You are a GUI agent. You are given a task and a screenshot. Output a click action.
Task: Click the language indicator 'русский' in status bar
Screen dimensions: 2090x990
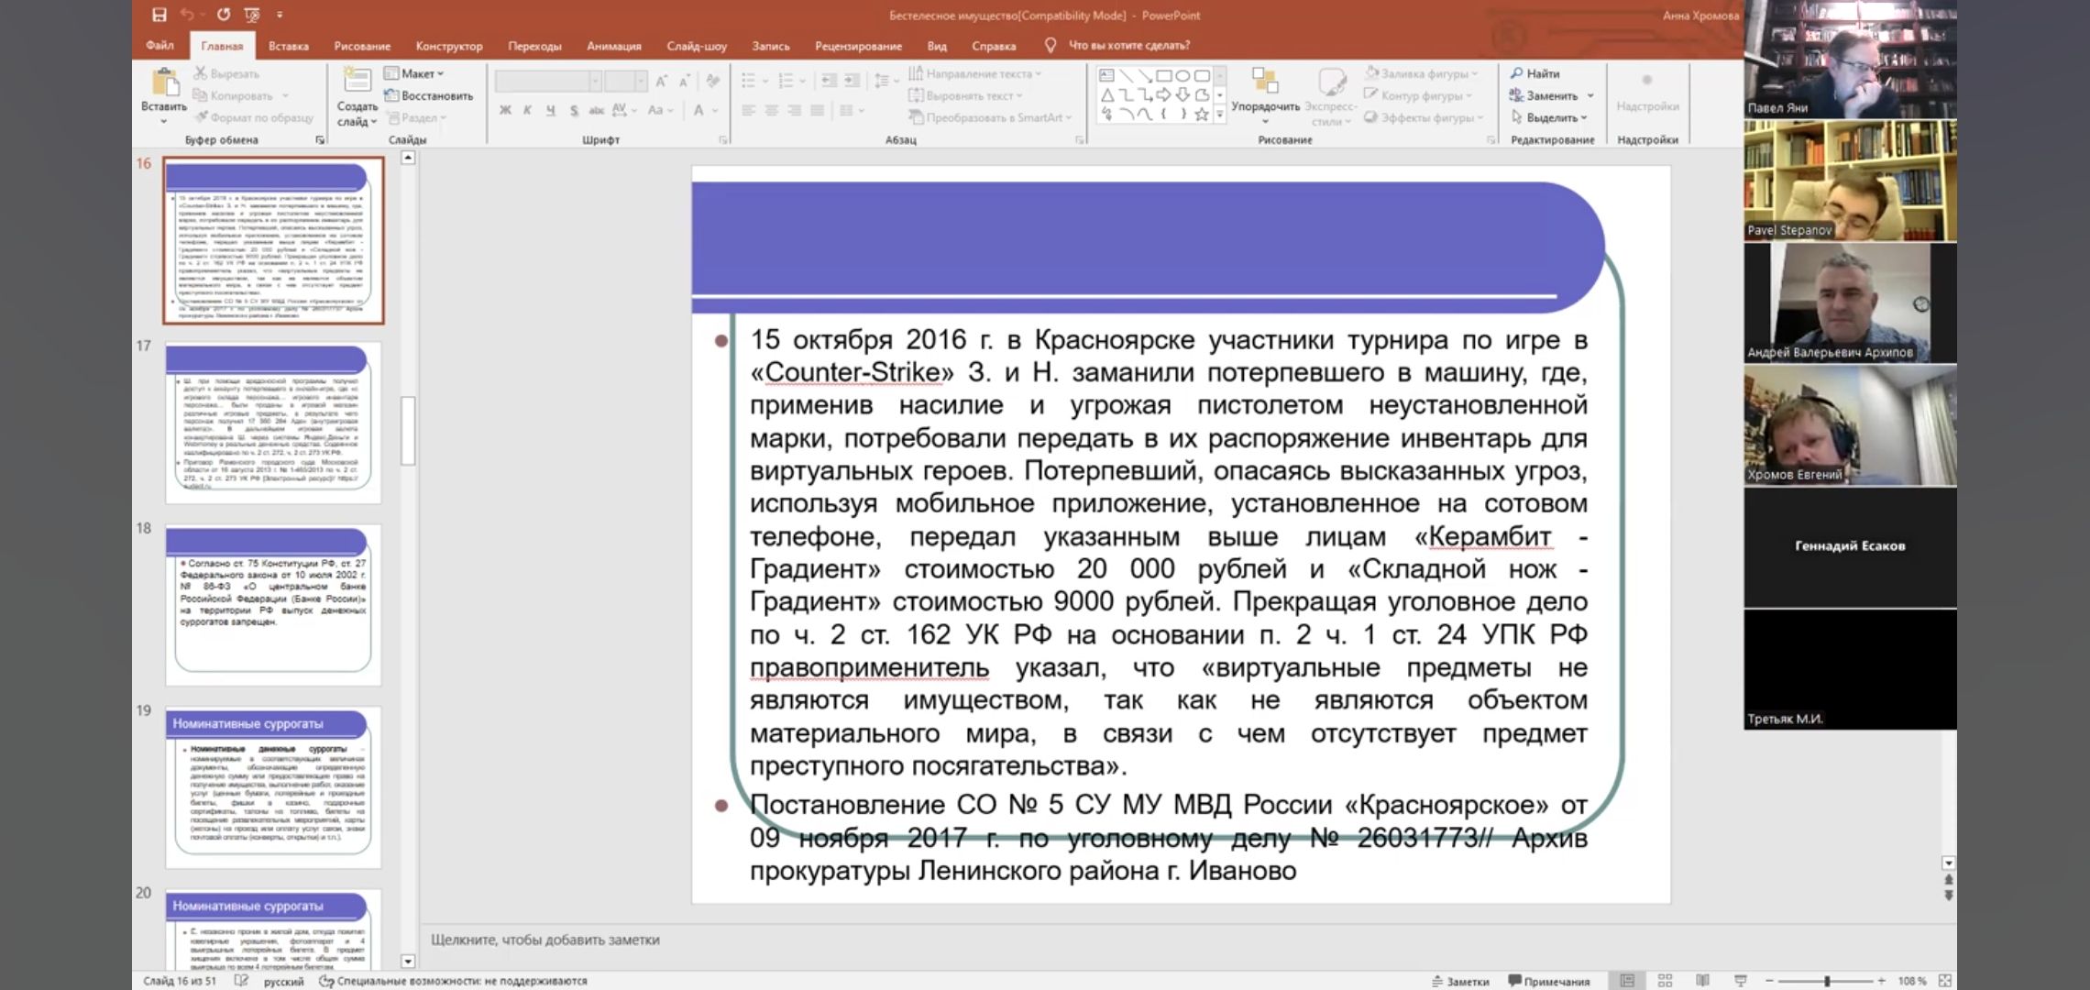click(283, 981)
